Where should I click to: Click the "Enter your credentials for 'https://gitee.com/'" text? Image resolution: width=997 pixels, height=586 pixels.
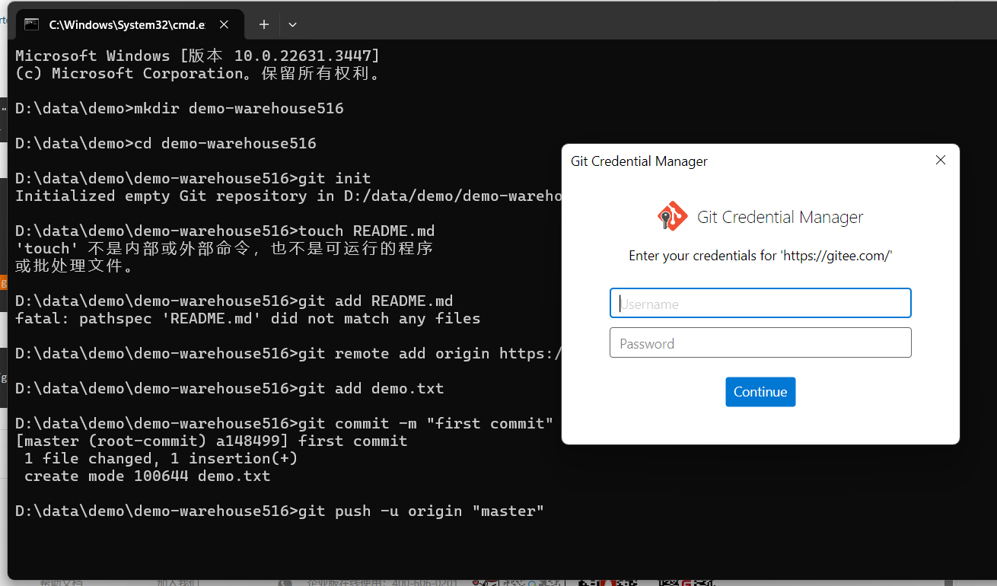[x=760, y=256]
